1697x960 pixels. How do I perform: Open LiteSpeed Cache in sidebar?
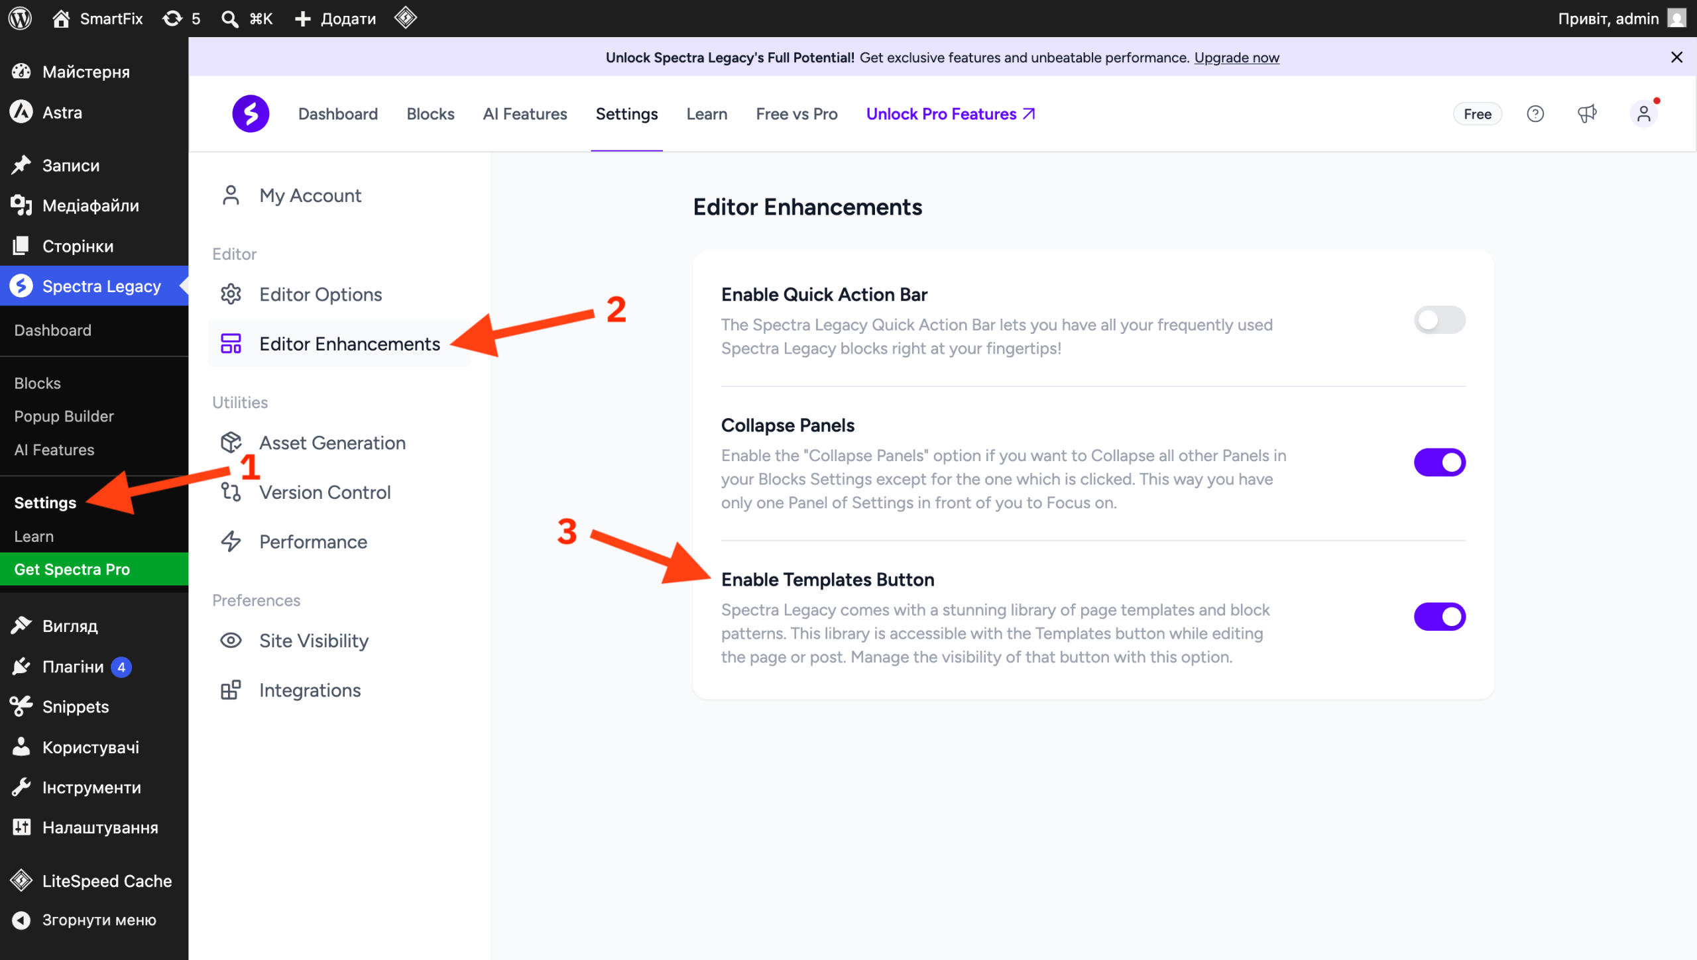point(94,881)
